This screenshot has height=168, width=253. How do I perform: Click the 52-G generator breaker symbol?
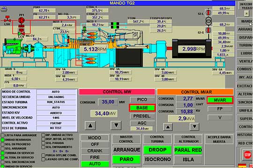208,30
